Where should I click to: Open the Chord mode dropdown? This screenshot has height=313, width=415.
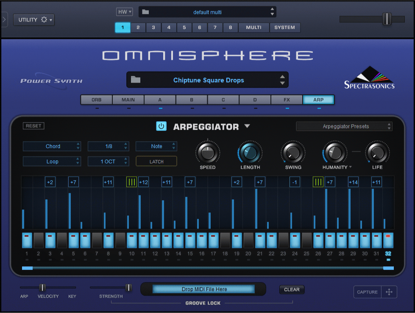52,146
